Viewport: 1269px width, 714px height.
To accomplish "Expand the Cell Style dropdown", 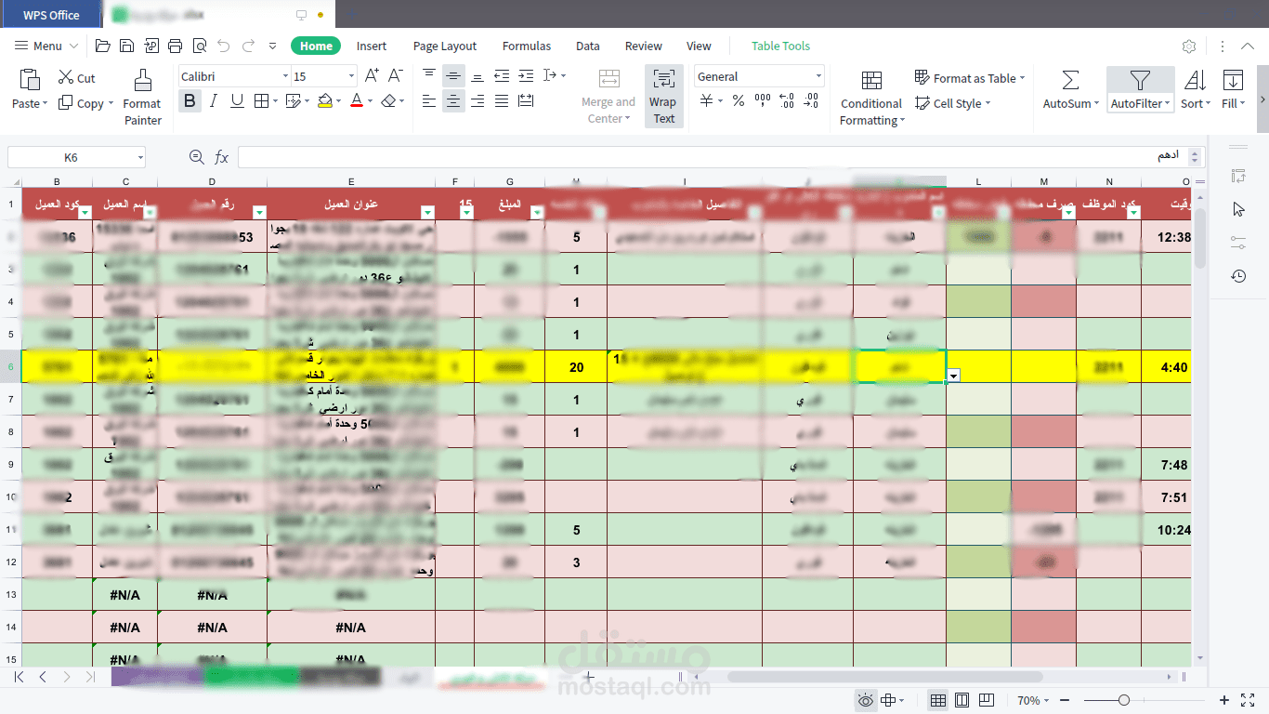I will [x=988, y=104].
